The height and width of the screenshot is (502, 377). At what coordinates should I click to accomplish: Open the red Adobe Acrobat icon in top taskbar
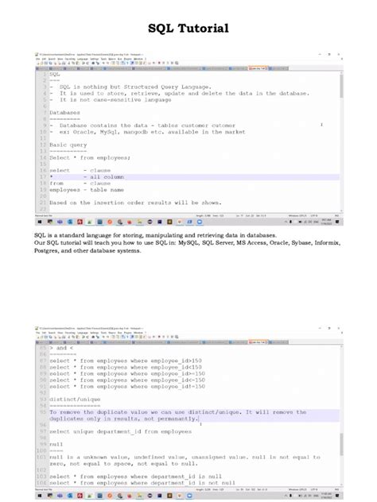click(80, 222)
